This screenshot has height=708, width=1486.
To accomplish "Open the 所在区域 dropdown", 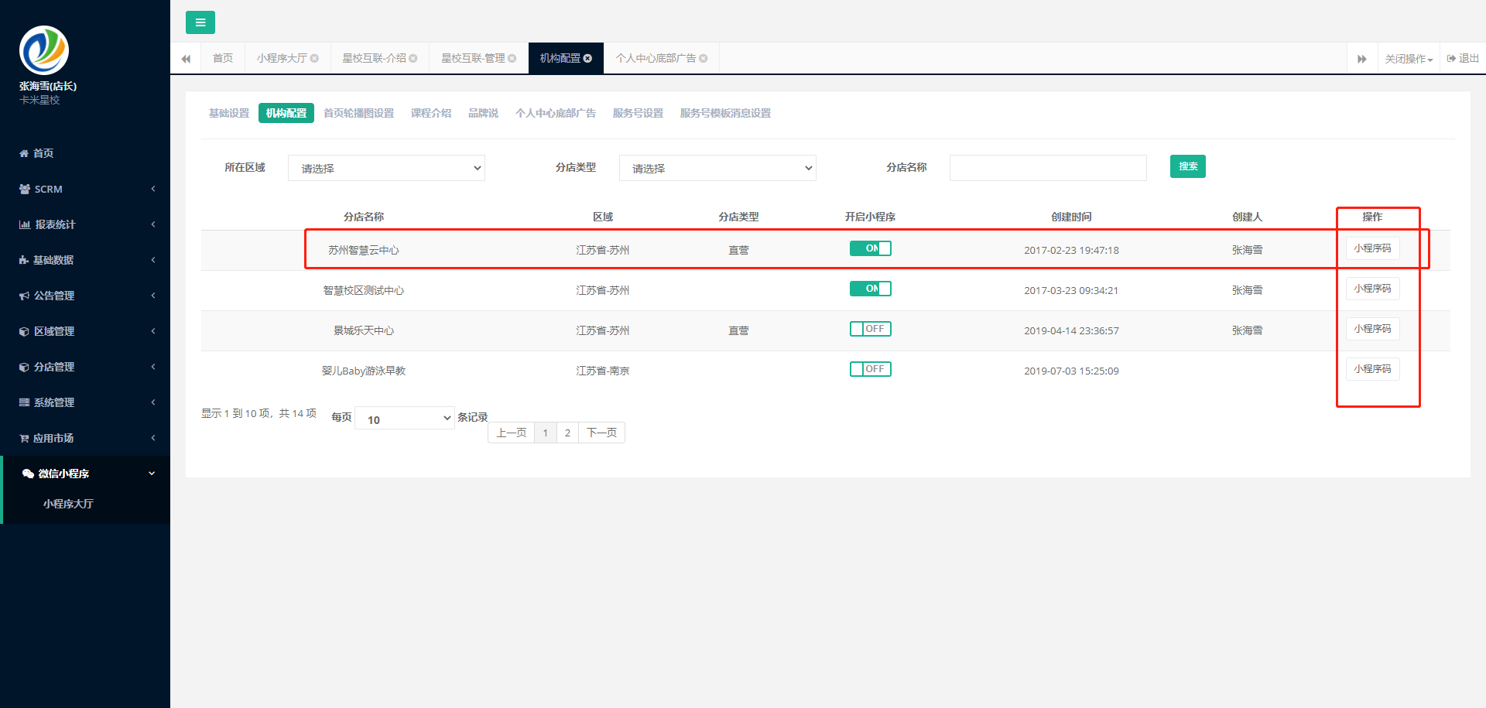I will (x=386, y=168).
